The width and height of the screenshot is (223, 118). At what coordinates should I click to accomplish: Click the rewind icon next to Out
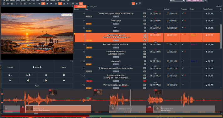[46, 75]
